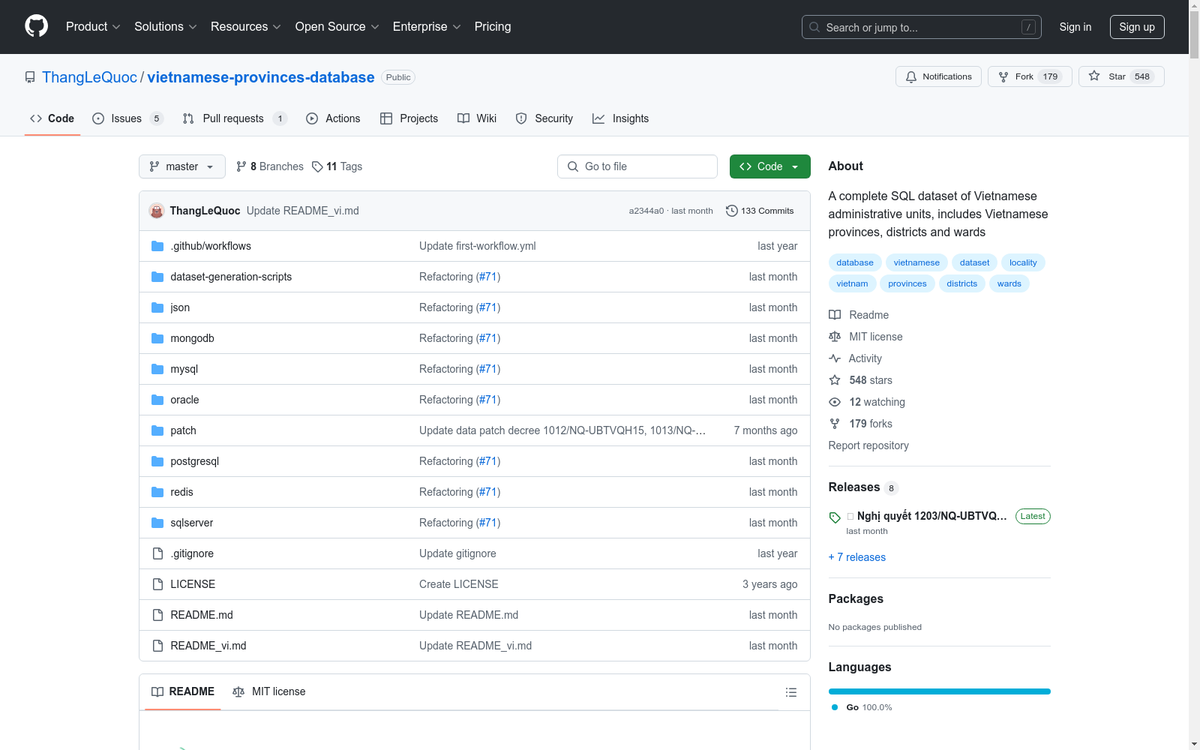The height and width of the screenshot is (750, 1200).
Task: Click the a2344a0 commit hash
Action: [x=646, y=211]
